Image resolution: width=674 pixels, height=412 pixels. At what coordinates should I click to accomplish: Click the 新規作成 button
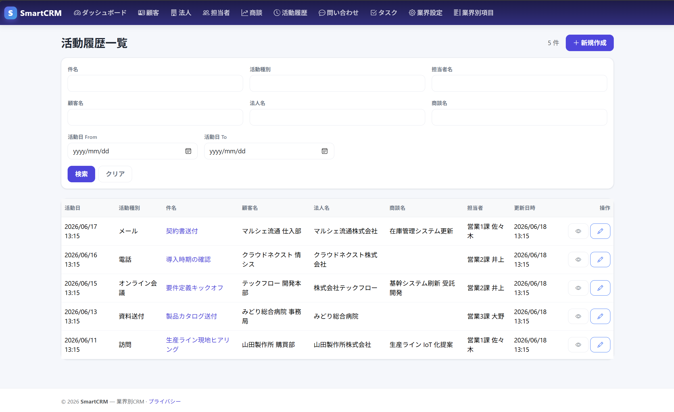(589, 43)
